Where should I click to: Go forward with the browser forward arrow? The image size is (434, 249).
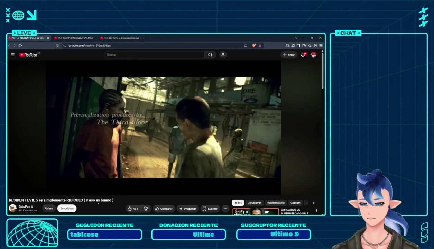[14, 46]
